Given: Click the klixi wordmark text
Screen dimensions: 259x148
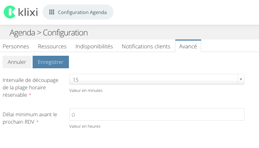Looking at the screenshot, I should click(28, 12).
